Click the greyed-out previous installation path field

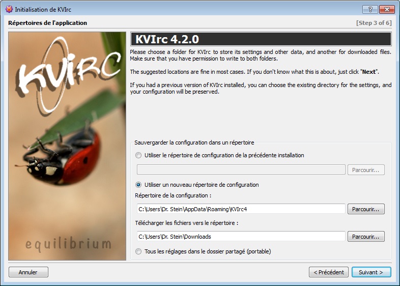click(x=241, y=170)
